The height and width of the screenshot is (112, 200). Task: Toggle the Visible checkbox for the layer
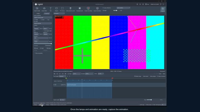click(34, 20)
